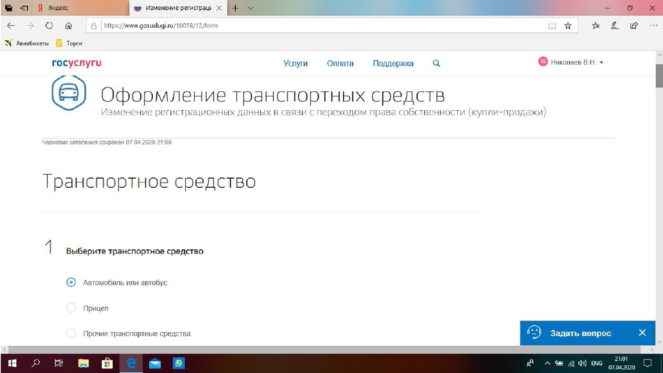
Task: Select Автомобиль или автобус radio option
Action: pos(71,282)
